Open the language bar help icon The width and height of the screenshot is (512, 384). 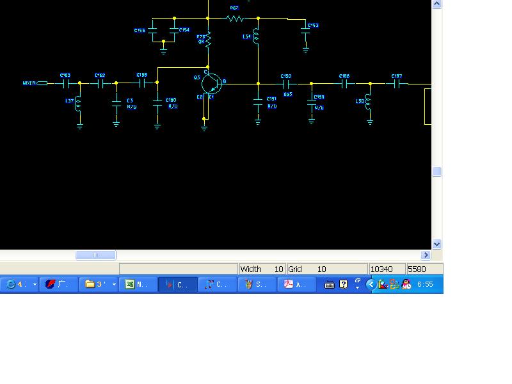tap(344, 284)
